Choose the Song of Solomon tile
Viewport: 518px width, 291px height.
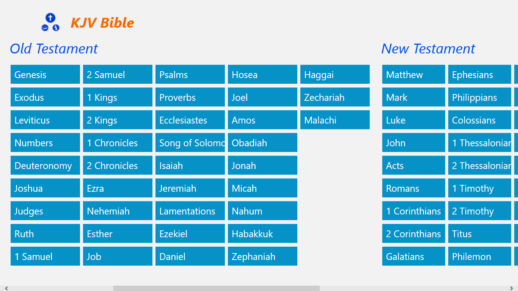(x=190, y=143)
